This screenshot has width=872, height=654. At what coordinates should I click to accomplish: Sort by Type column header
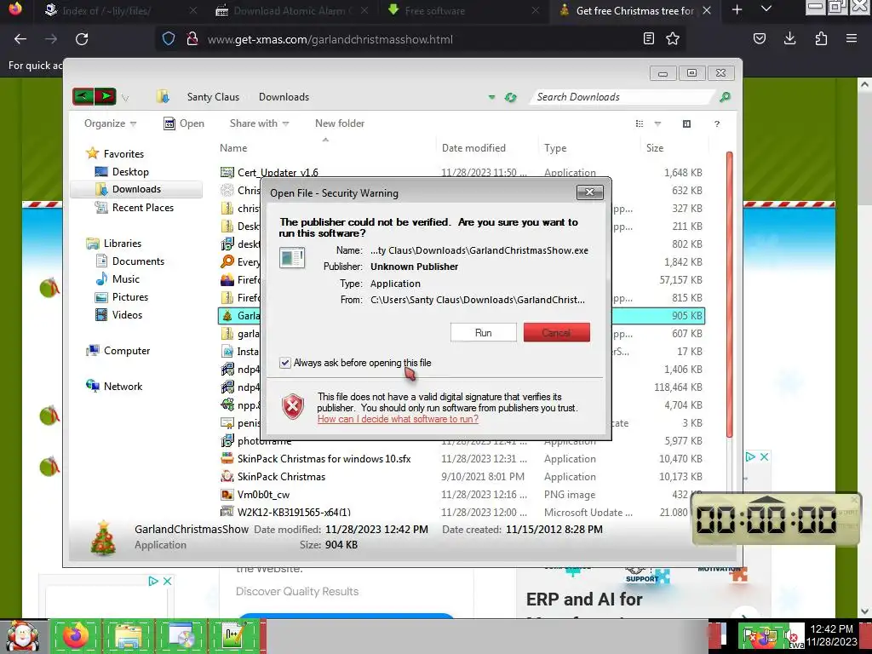[589, 147]
